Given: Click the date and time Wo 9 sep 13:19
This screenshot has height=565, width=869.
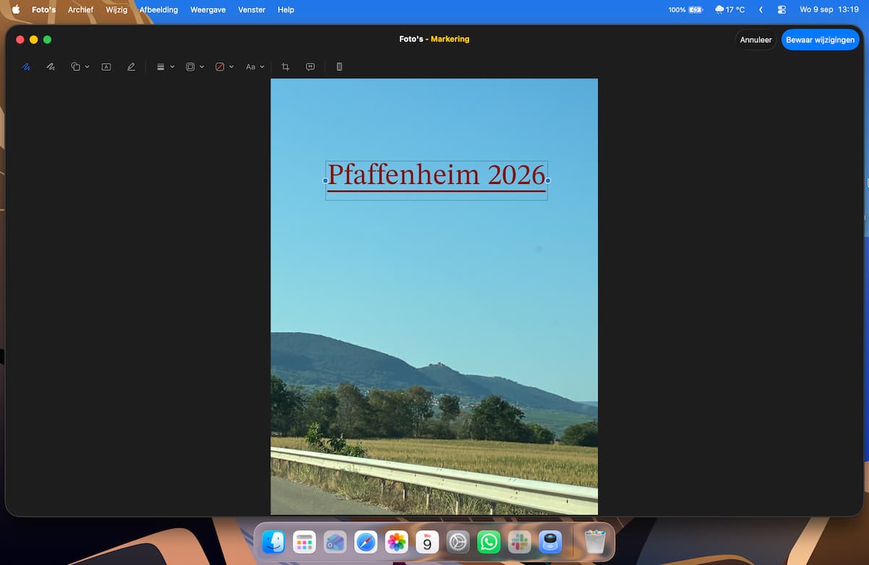Looking at the screenshot, I should [829, 9].
